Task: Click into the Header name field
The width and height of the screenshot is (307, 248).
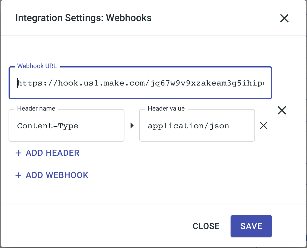Action: coord(66,126)
